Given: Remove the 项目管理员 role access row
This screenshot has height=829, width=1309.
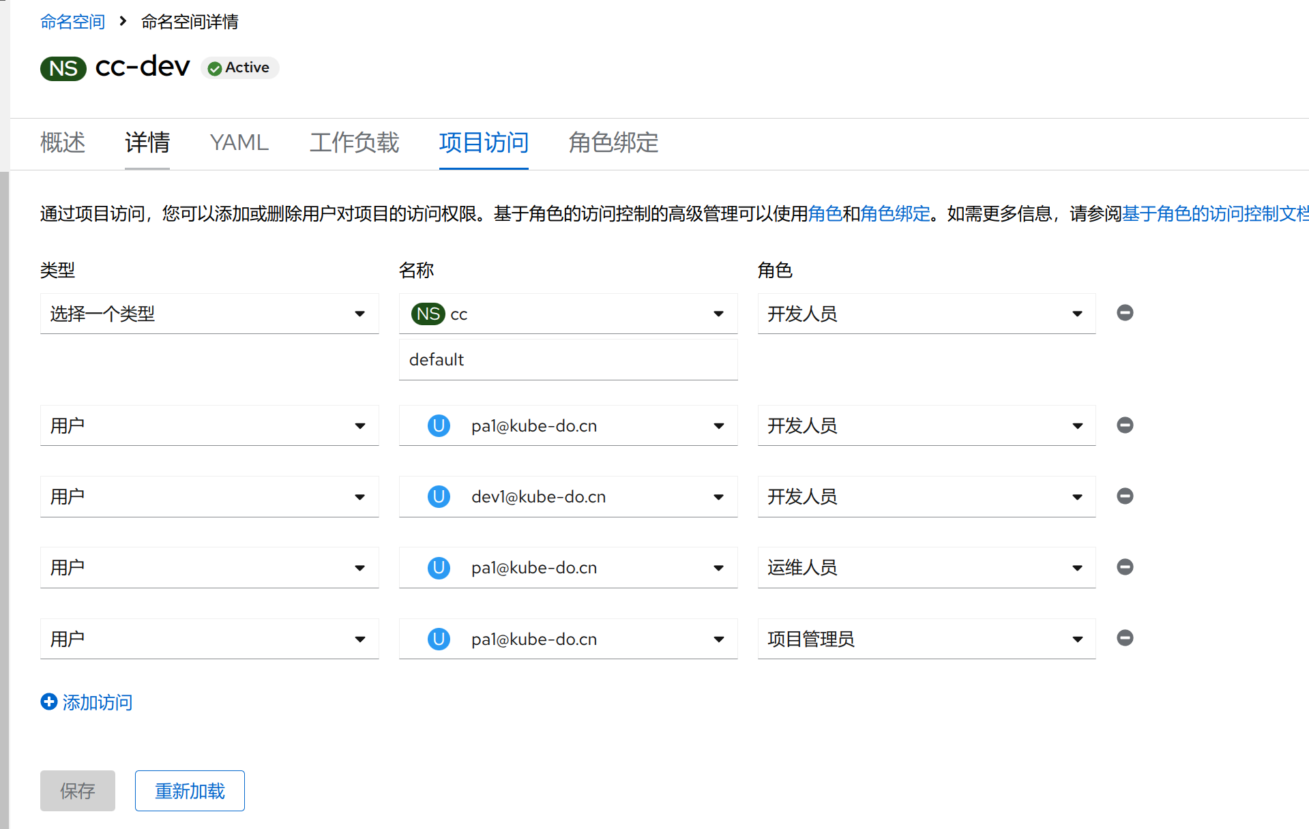Looking at the screenshot, I should pyautogui.click(x=1125, y=638).
